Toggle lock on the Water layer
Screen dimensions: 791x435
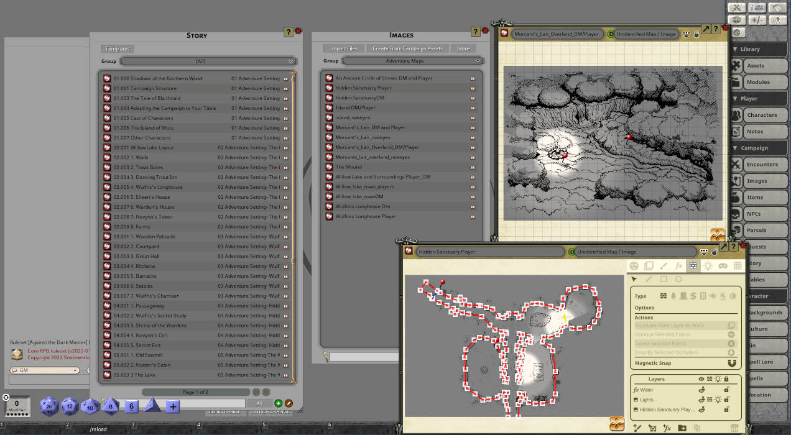(726, 390)
